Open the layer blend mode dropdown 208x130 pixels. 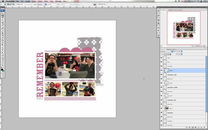click(x=167, y=52)
